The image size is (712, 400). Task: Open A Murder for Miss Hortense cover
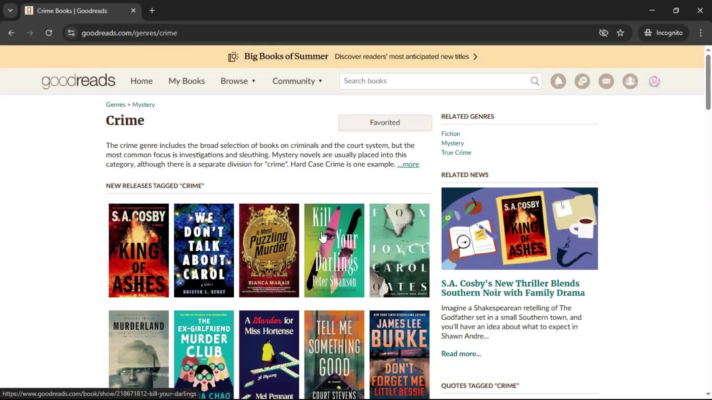269,354
